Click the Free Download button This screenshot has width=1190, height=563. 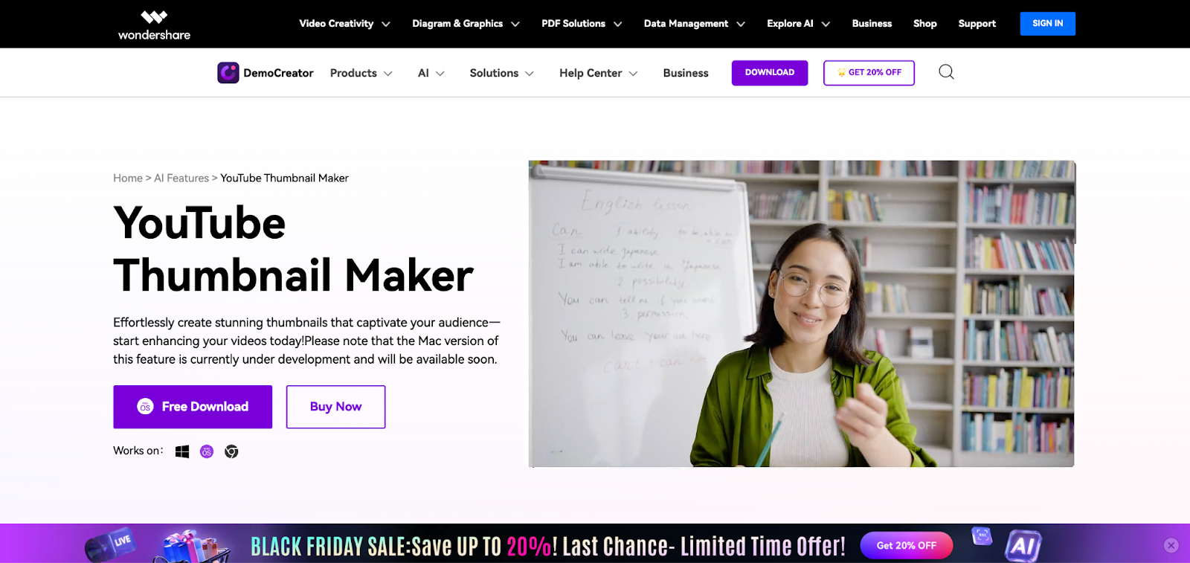point(193,407)
